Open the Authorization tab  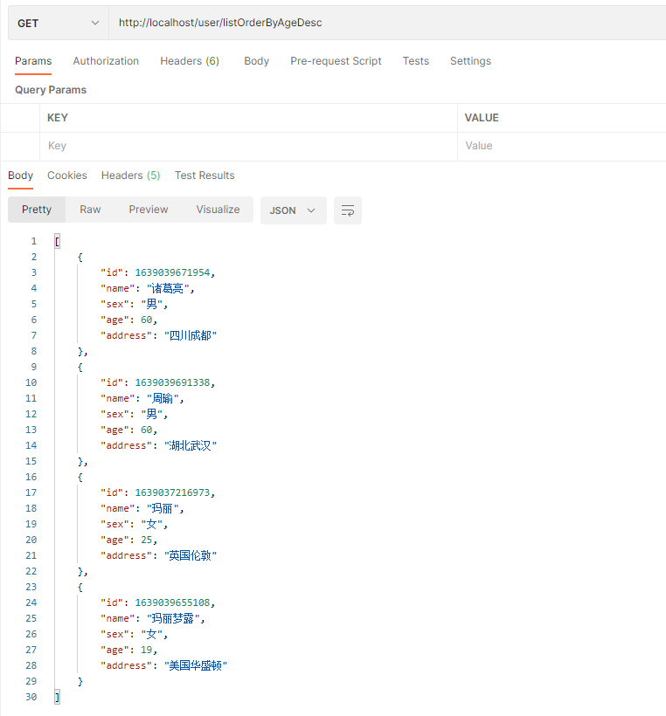pyautogui.click(x=106, y=61)
